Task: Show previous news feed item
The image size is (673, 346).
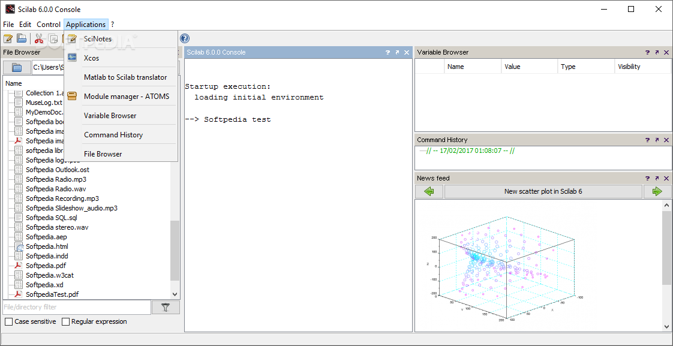Action: tap(429, 191)
